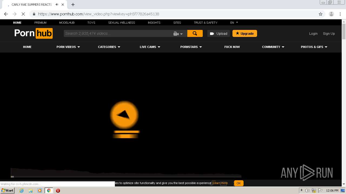Expand the PHOTOS & GIFS menu
The height and width of the screenshot is (194, 346).
314,47
